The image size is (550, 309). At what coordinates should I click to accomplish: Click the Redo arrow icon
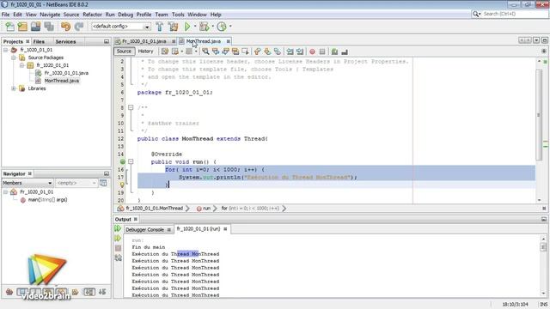(x=79, y=27)
